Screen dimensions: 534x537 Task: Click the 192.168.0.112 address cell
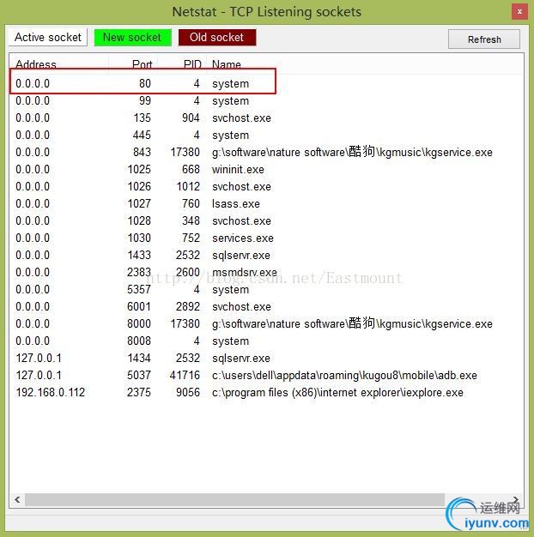click(x=51, y=392)
